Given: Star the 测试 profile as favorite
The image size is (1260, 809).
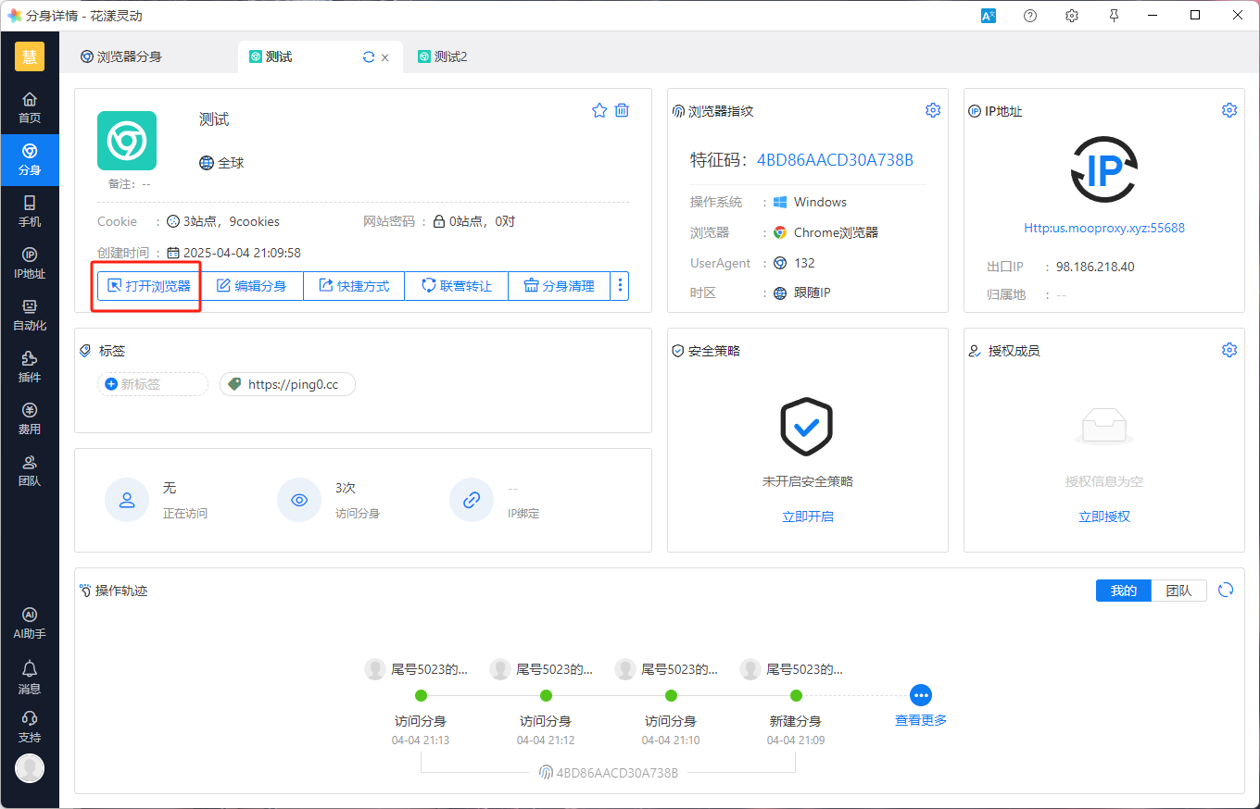Looking at the screenshot, I should tap(599, 110).
